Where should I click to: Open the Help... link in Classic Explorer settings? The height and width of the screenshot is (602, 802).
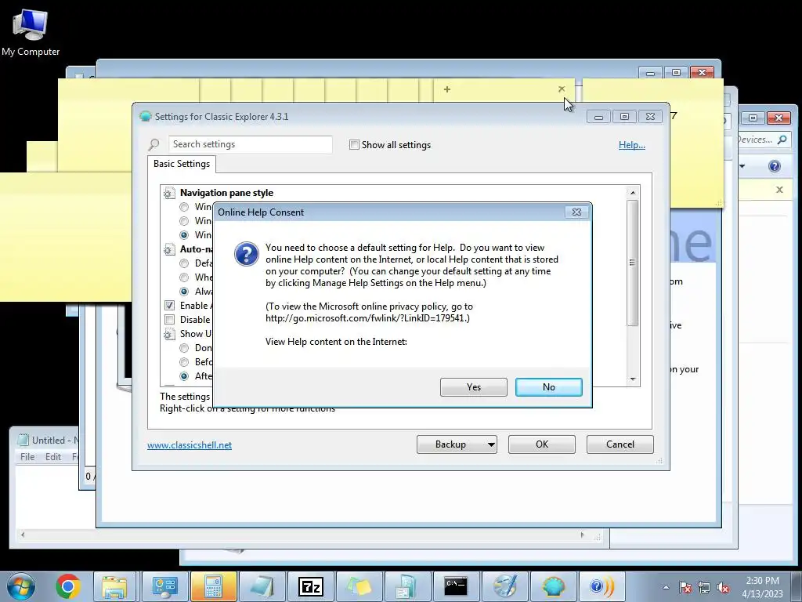(632, 145)
